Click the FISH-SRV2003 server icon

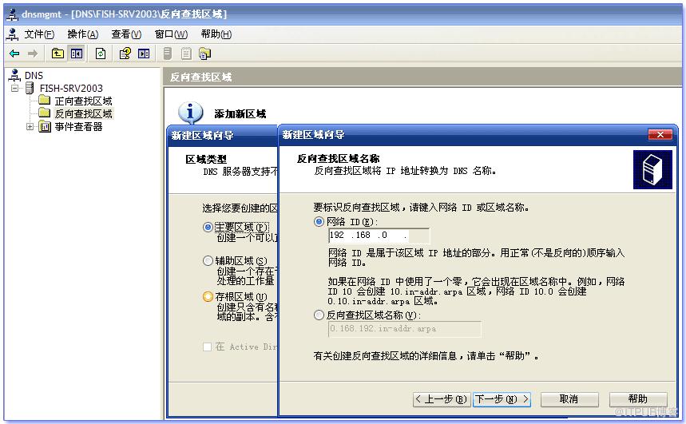[x=30, y=89]
